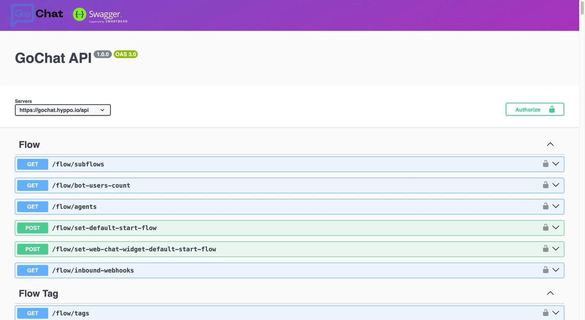Collapse the Flow Tag section
This screenshot has height=320, width=585.
coord(550,293)
